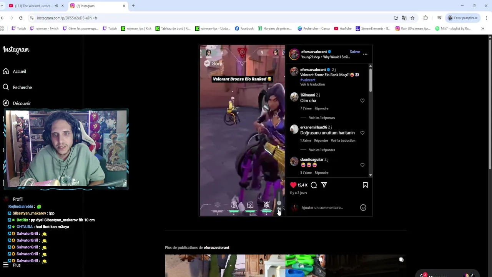Open the Rechercher - Canva bookmark
This screenshot has width=492, height=277.
tap(314, 28)
